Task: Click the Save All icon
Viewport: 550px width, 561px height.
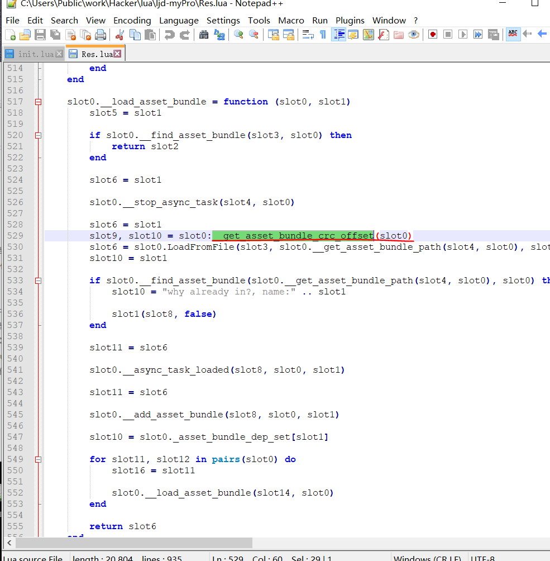Action: pyautogui.click(x=55, y=35)
